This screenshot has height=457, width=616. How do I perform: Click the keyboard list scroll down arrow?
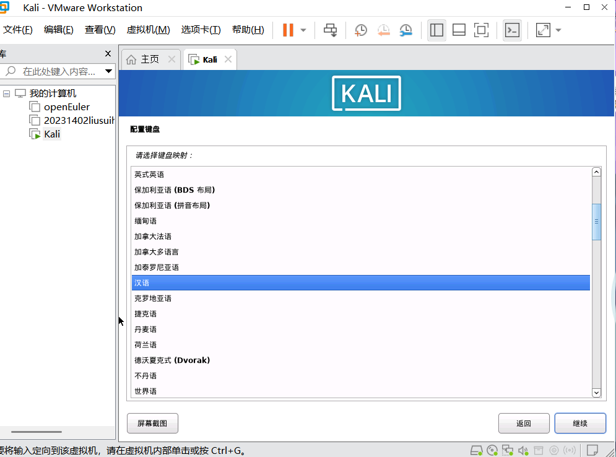(596, 393)
